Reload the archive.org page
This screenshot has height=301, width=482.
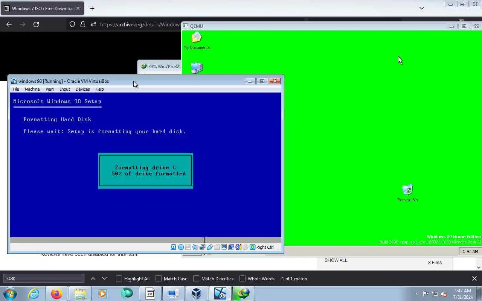[36, 24]
